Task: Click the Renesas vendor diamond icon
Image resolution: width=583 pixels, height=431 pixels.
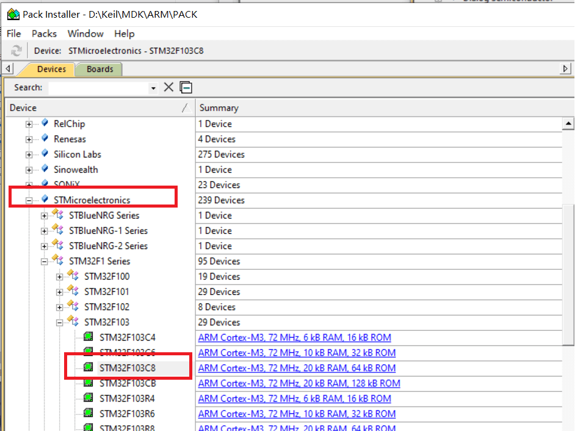Action: pos(45,138)
